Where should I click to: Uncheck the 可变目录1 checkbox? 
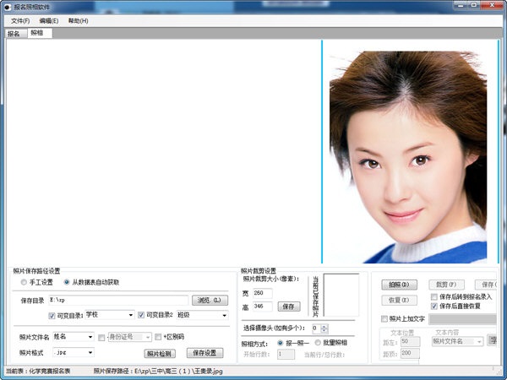(x=52, y=315)
